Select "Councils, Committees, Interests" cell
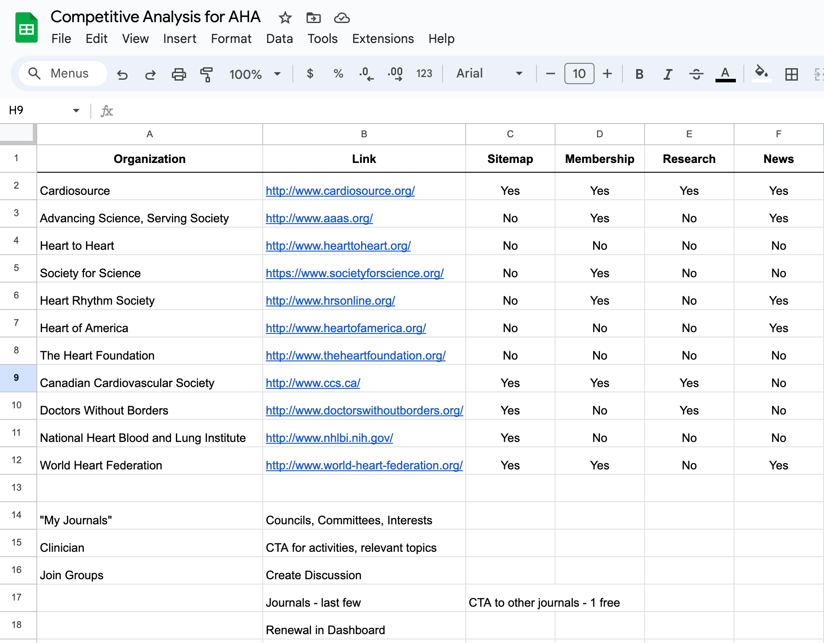The height and width of the screenshot is (643, 824). coord(364,516)
